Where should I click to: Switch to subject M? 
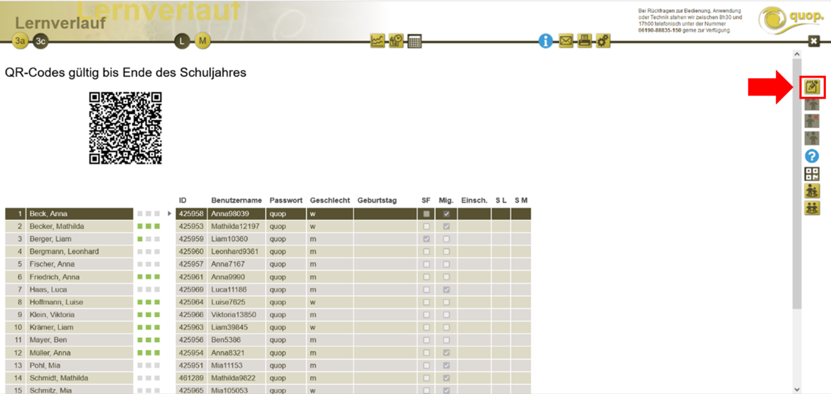pyautogui.click(x=203, y=41)
